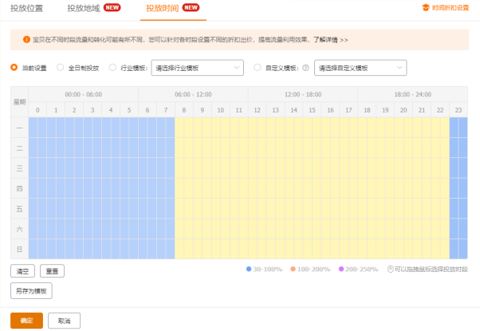Select the 当前设置 radio button

point(14,67)
